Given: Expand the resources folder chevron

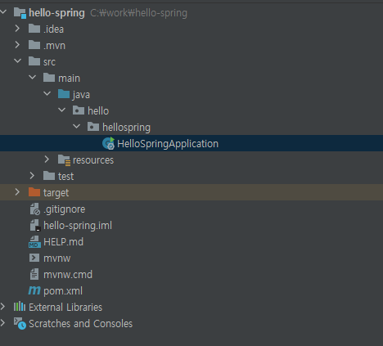Looking at the screenshot, I should click(x=47, y=159).
